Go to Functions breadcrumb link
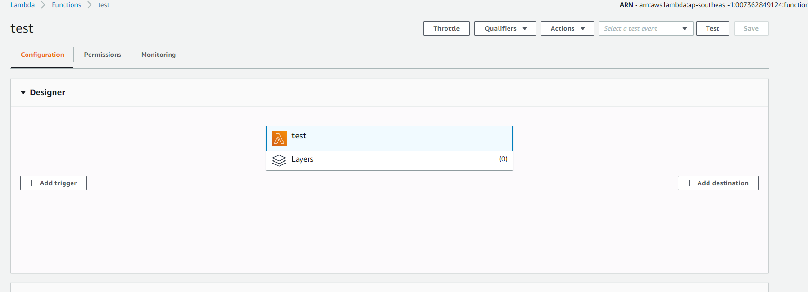Viewport: 808px width, 292px height. 66,5
